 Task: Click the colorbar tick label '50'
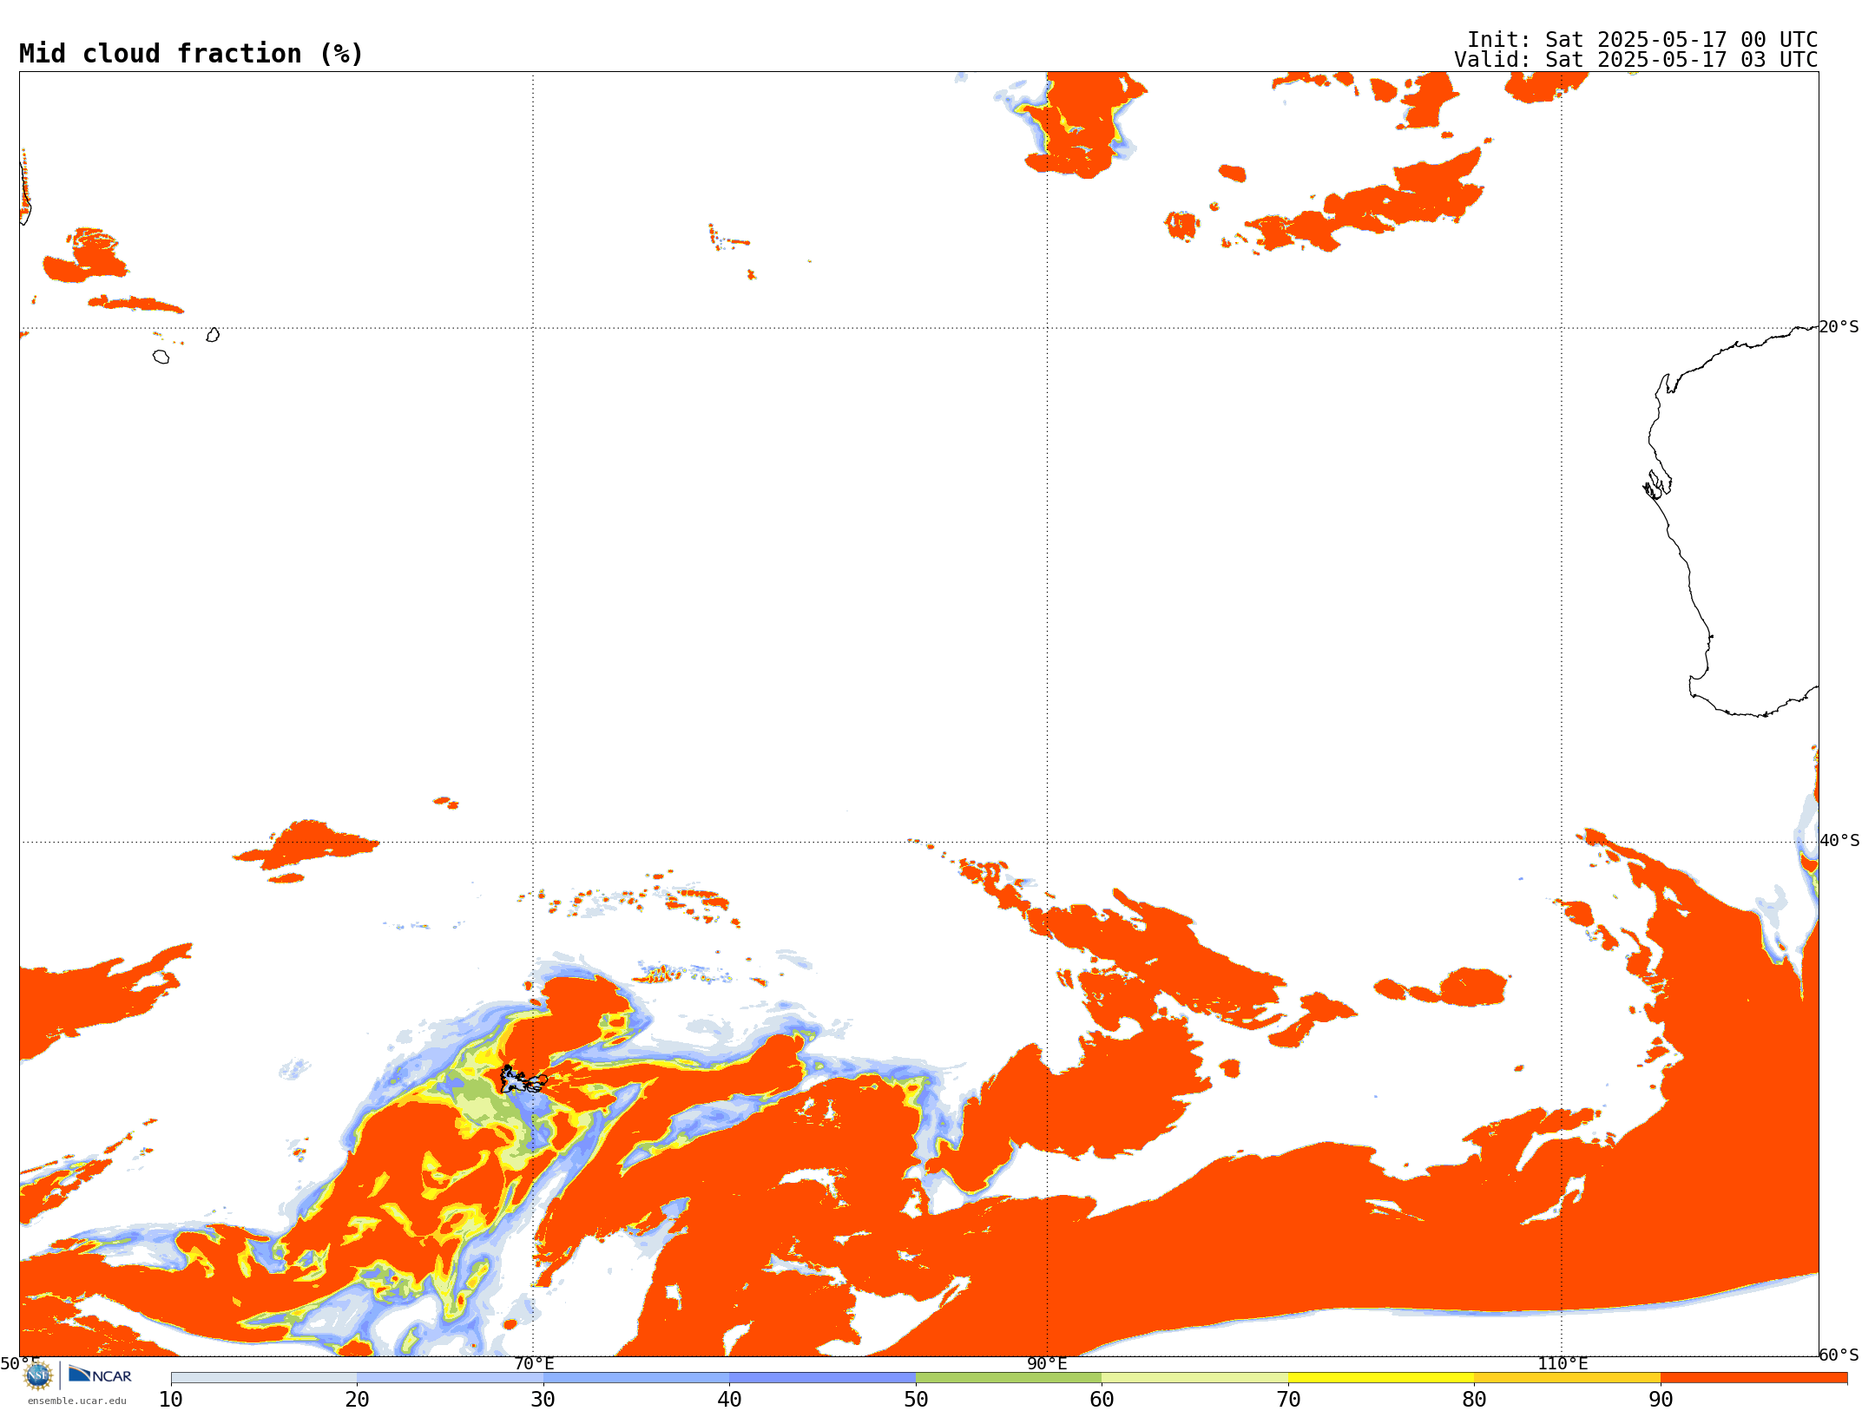pyautogui.click(x=916, y=1400)
